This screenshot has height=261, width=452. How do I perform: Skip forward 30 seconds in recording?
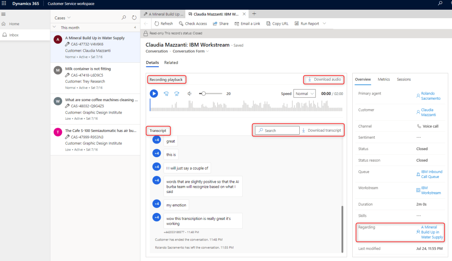pyautogui.click(x=177, y=94)
